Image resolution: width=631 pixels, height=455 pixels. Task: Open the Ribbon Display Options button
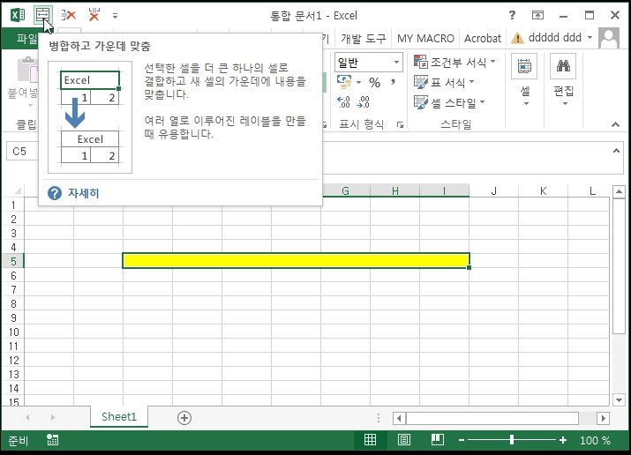(537, 15)
